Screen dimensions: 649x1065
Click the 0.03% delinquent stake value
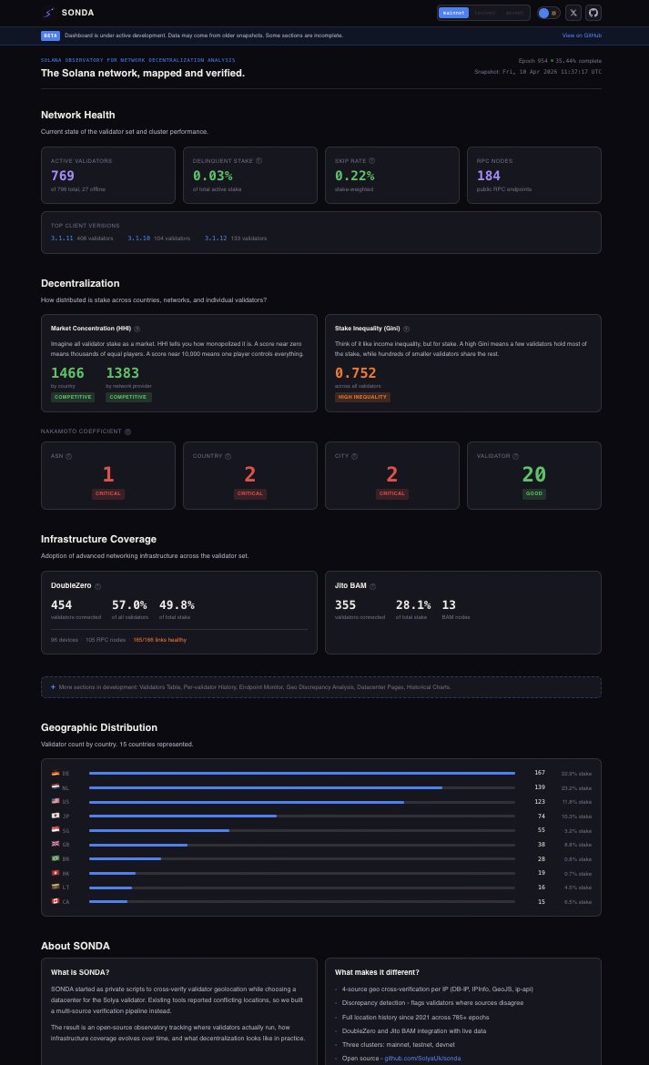(x=212, y=176)
